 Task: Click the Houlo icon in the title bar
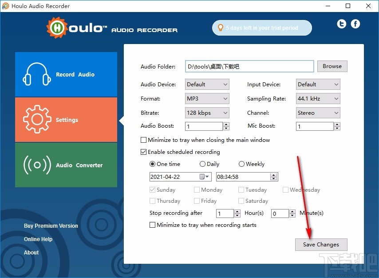6,6
